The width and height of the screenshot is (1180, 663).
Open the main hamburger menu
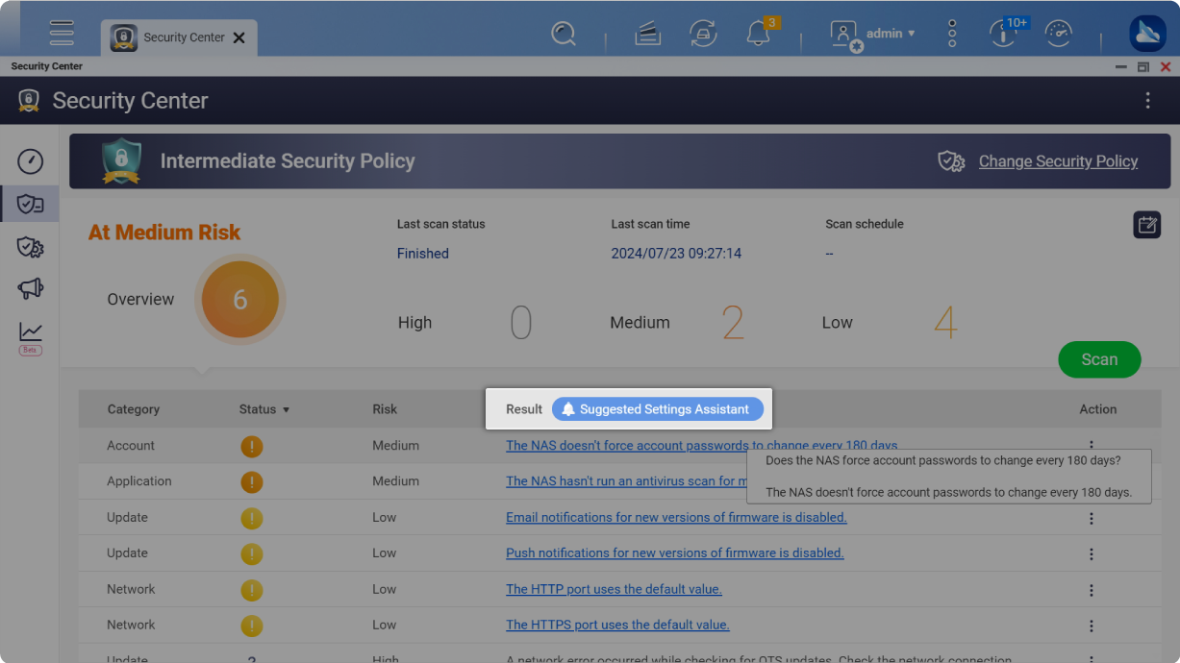pos(62,33)
